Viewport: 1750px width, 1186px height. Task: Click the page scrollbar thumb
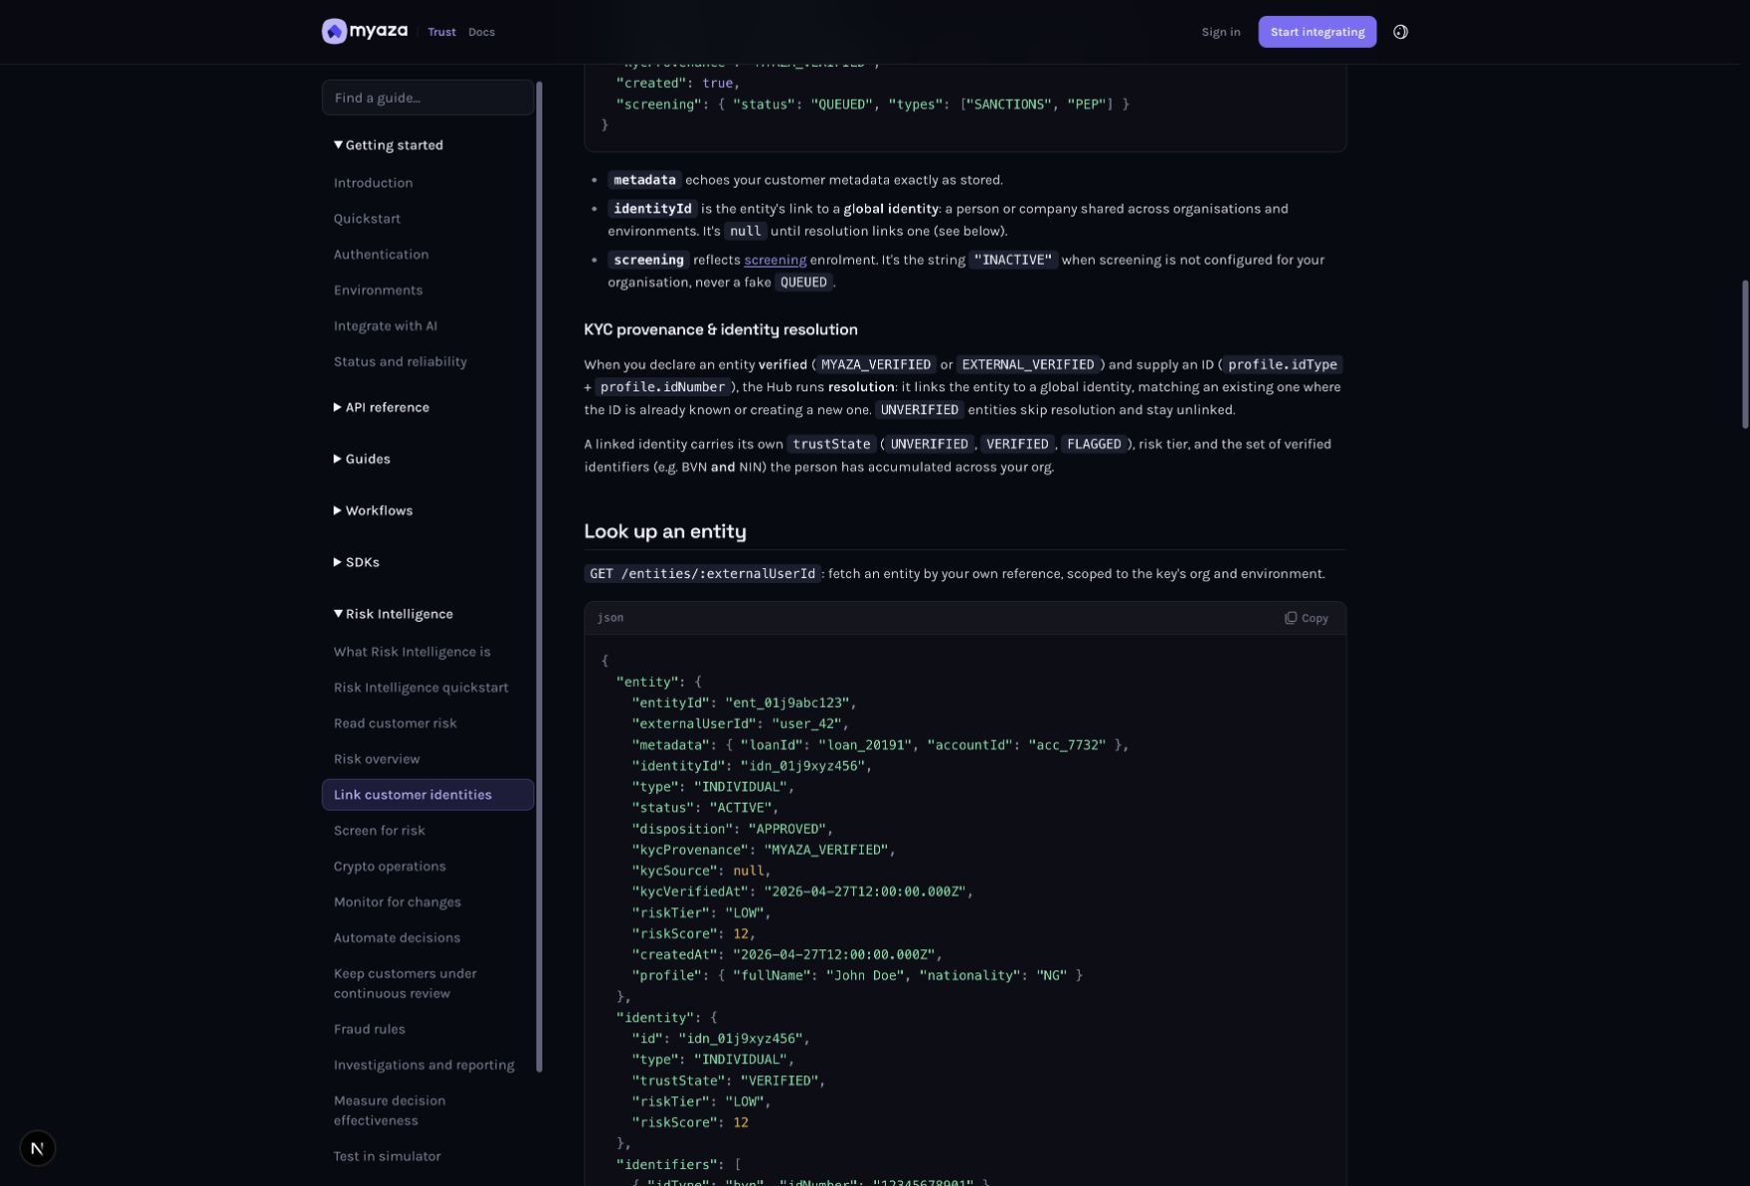point(1745,354)
